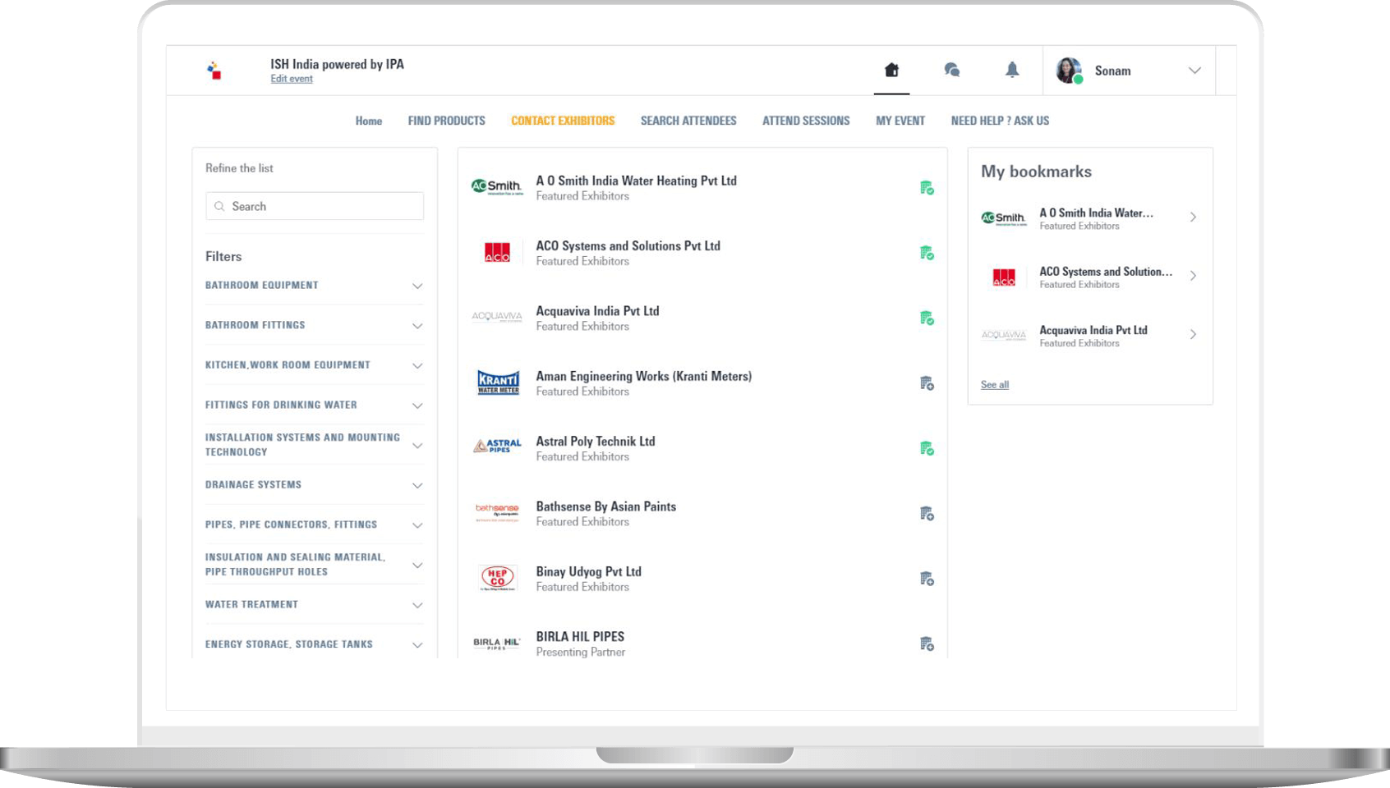This screenshot has height=788, width=1390.
Task: Open the chat messages icon
Action: point(952,70)
